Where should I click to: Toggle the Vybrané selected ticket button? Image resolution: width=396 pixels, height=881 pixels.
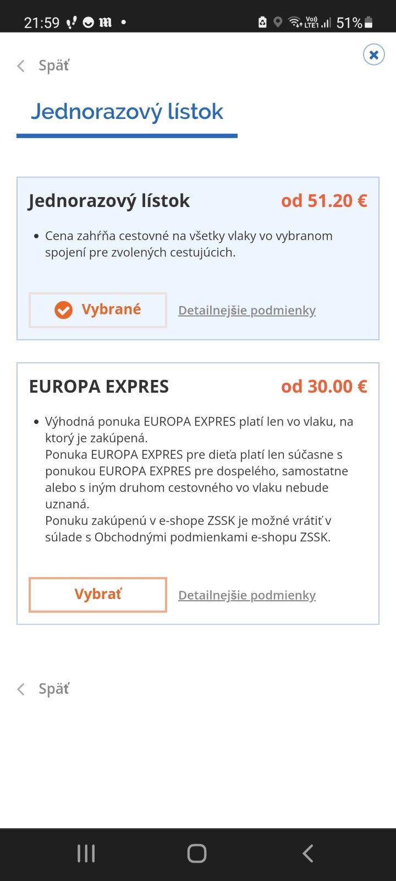98,310
